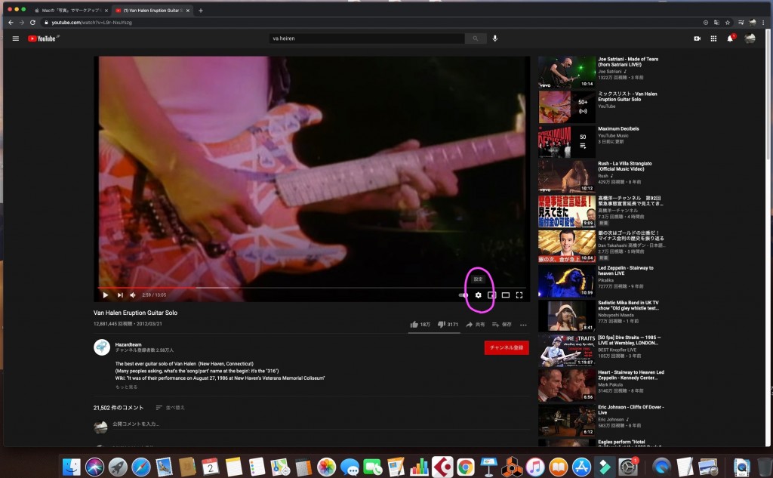
Task: Skip to the next video
Action: pos(119,295)
